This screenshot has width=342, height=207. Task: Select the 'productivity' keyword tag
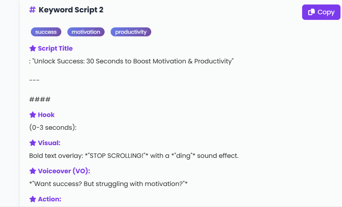point(131,32)
